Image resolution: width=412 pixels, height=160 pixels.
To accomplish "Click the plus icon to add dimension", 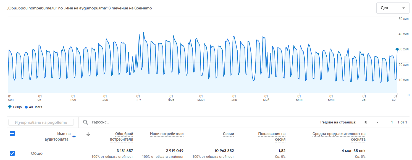I will pos(74,136).
